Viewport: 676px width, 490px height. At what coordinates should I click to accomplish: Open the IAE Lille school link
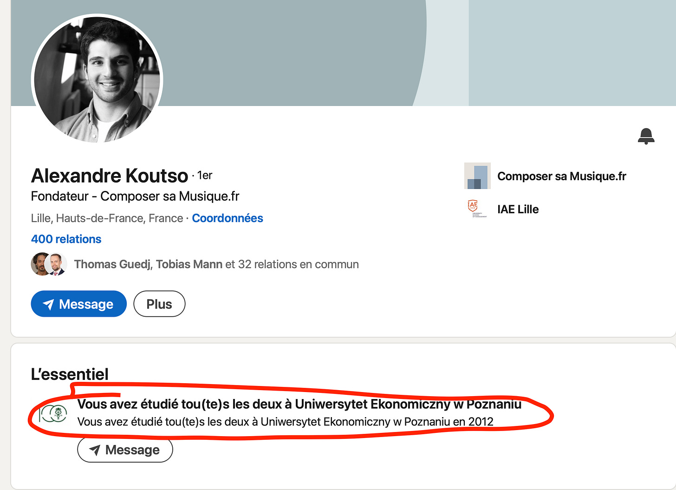coord(518,209)
